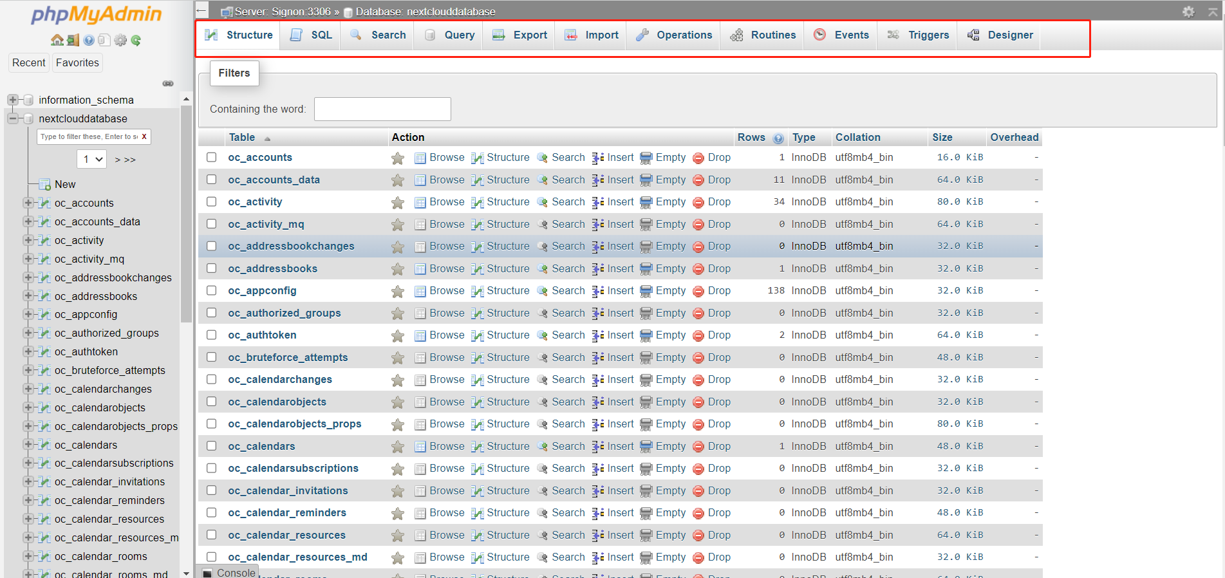Click Database: nextclouddatabase breadcrumb link
The width and height of the screenshot is (1225, 578).
(425, 12)
